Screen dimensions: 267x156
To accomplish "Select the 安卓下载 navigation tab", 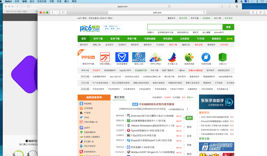I will pyautogui.click(x=115, y=39).
